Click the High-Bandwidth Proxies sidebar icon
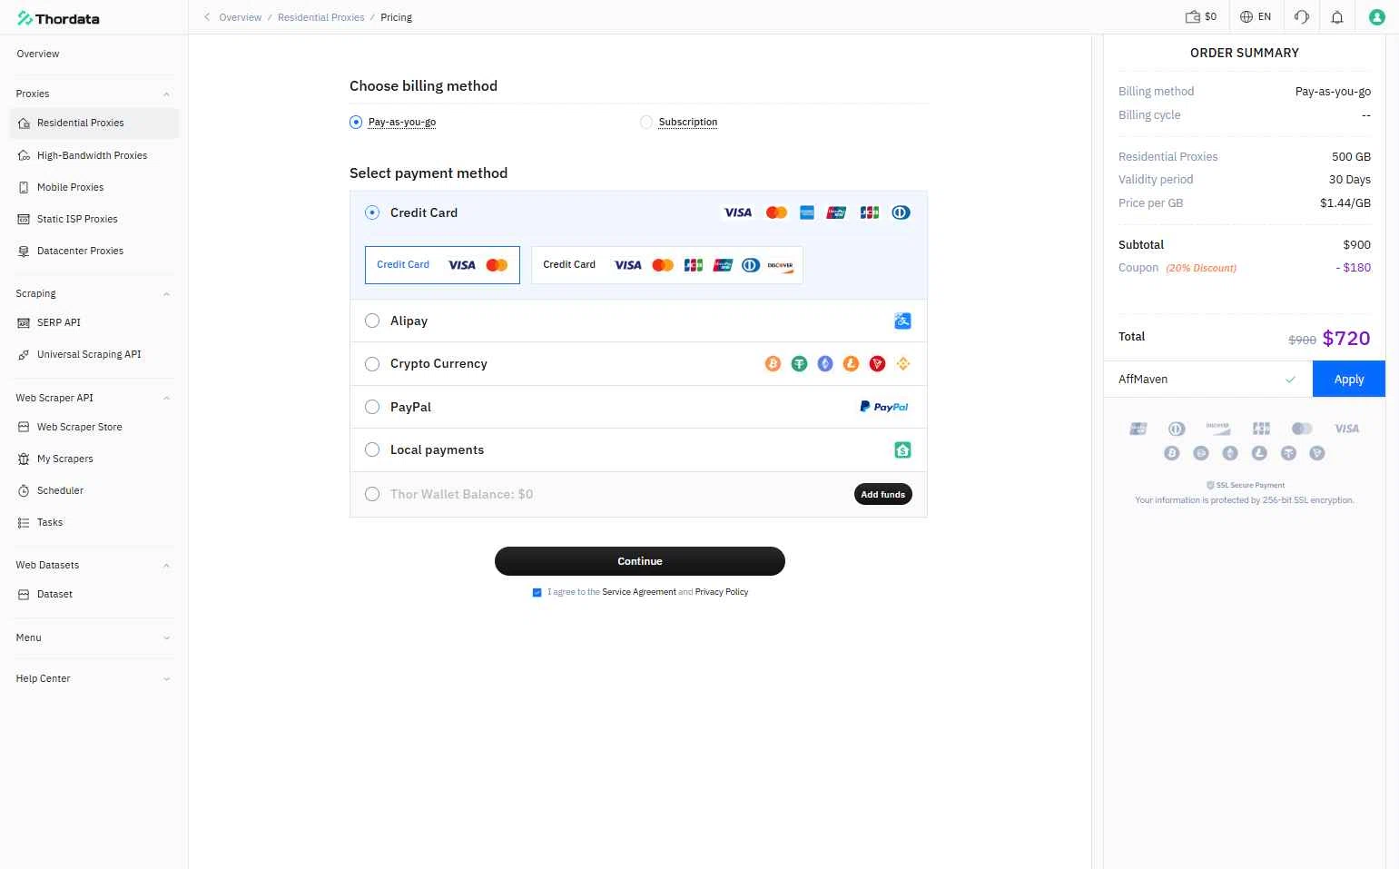This screenshot has width=1399, height=869. point(25,156)
